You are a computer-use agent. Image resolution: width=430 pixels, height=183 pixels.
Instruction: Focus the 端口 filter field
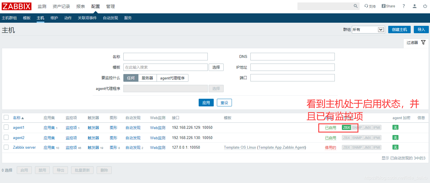pyautogui.click(x=292, y=78)
